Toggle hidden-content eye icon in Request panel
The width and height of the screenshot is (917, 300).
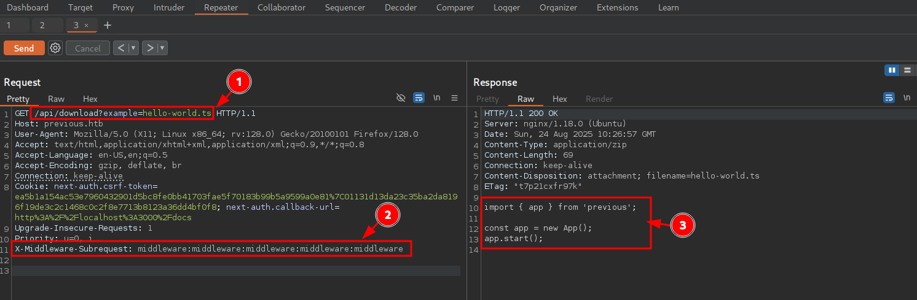pyautogui.click(x=401, y=98)
